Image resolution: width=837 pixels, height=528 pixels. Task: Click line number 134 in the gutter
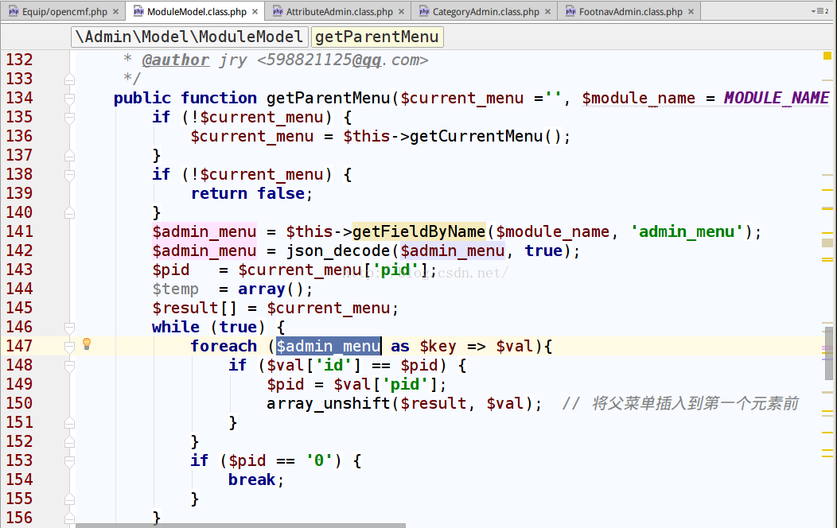[19, 98]
